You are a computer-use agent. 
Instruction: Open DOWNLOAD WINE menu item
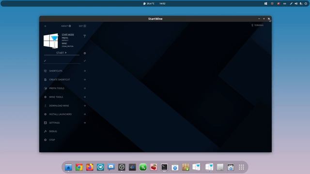click(x=59, y=105)
